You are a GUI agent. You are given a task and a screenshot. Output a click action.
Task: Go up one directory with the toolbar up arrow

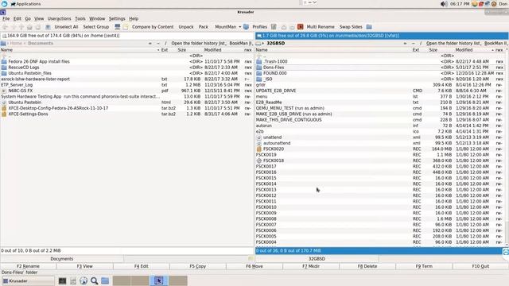pos(21,27)
